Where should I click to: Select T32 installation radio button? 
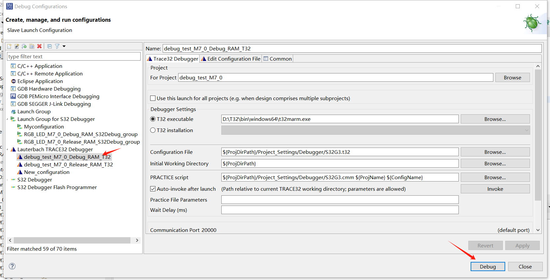pos(153,130)
